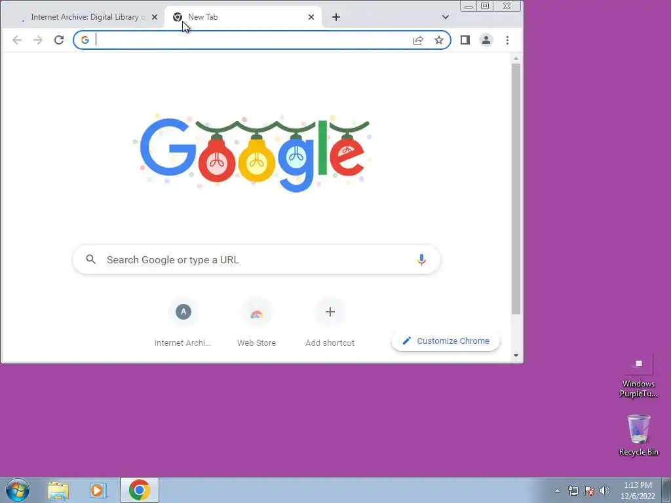Screen dimensions: 671x503
Task: Select the Recycle Bin desktop icon
Action: tap(638, 435)
